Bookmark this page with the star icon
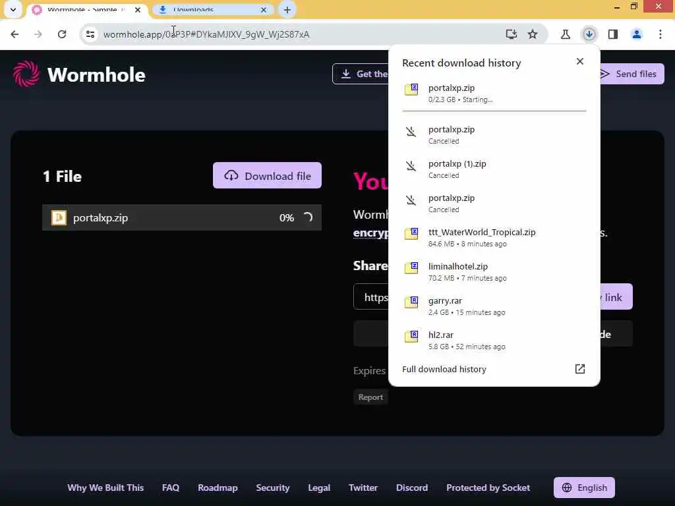The height and width of the screenshot is (506, 675). [x=533, y=34]
